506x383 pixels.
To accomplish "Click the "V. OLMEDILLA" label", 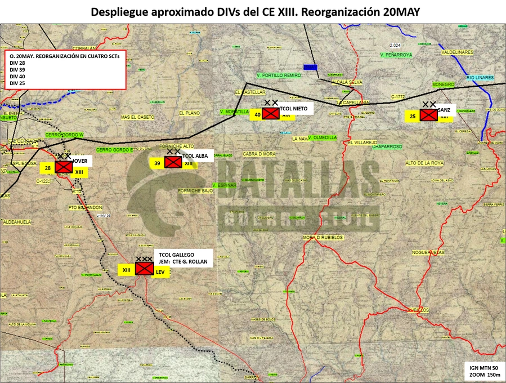I will click(323, 137).
